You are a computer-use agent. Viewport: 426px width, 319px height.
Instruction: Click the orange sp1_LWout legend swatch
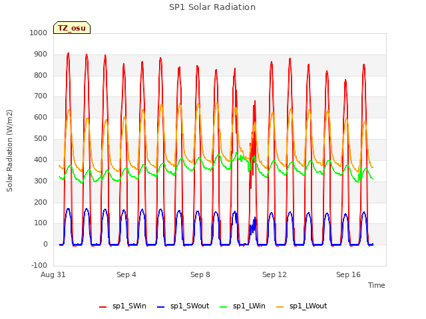[280, 307]
